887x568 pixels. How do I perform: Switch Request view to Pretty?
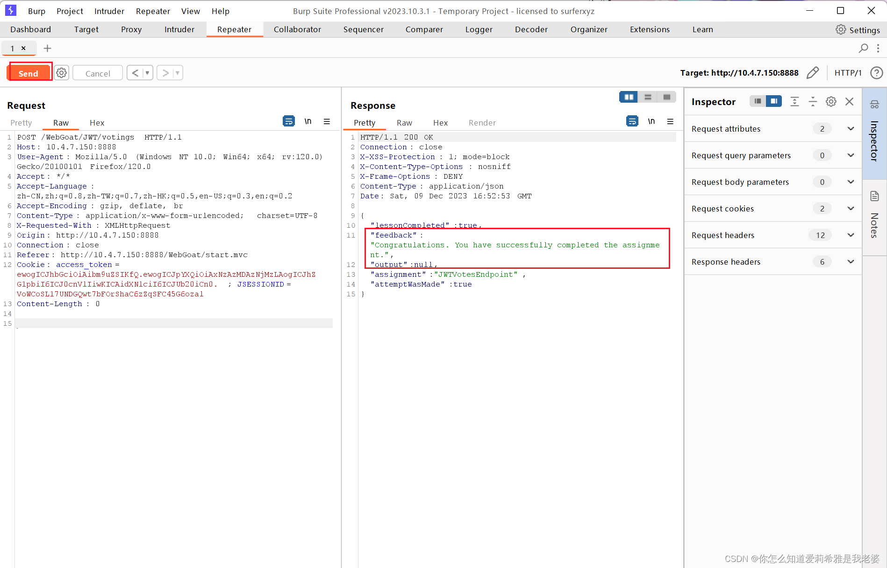coord(21,123)
